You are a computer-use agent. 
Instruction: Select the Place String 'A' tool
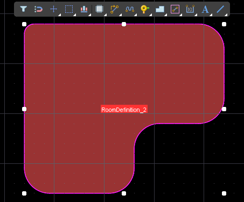[205, 9]
